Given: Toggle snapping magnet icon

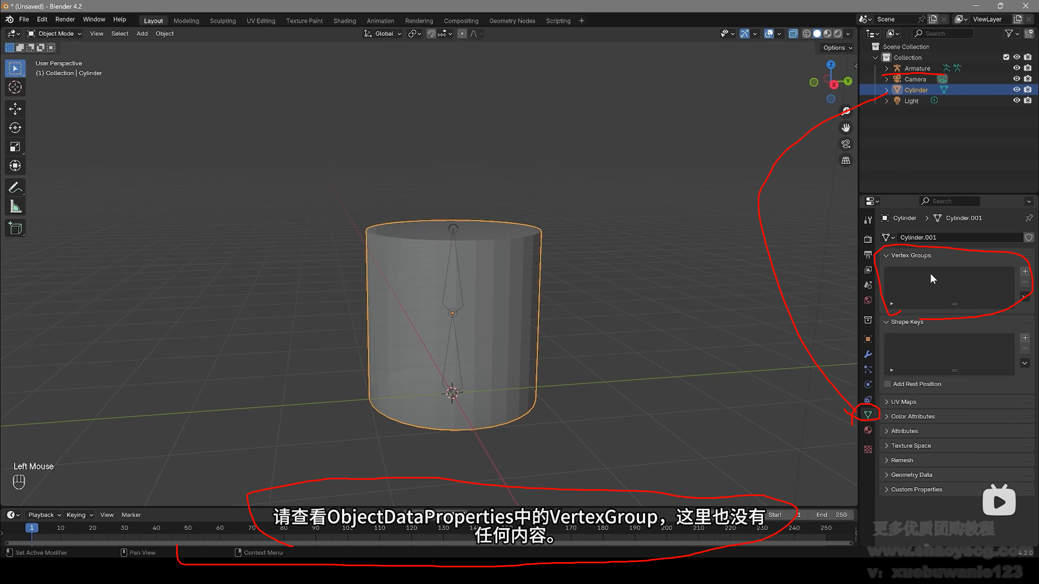Looking at the screenshot, I should point(431,34).
